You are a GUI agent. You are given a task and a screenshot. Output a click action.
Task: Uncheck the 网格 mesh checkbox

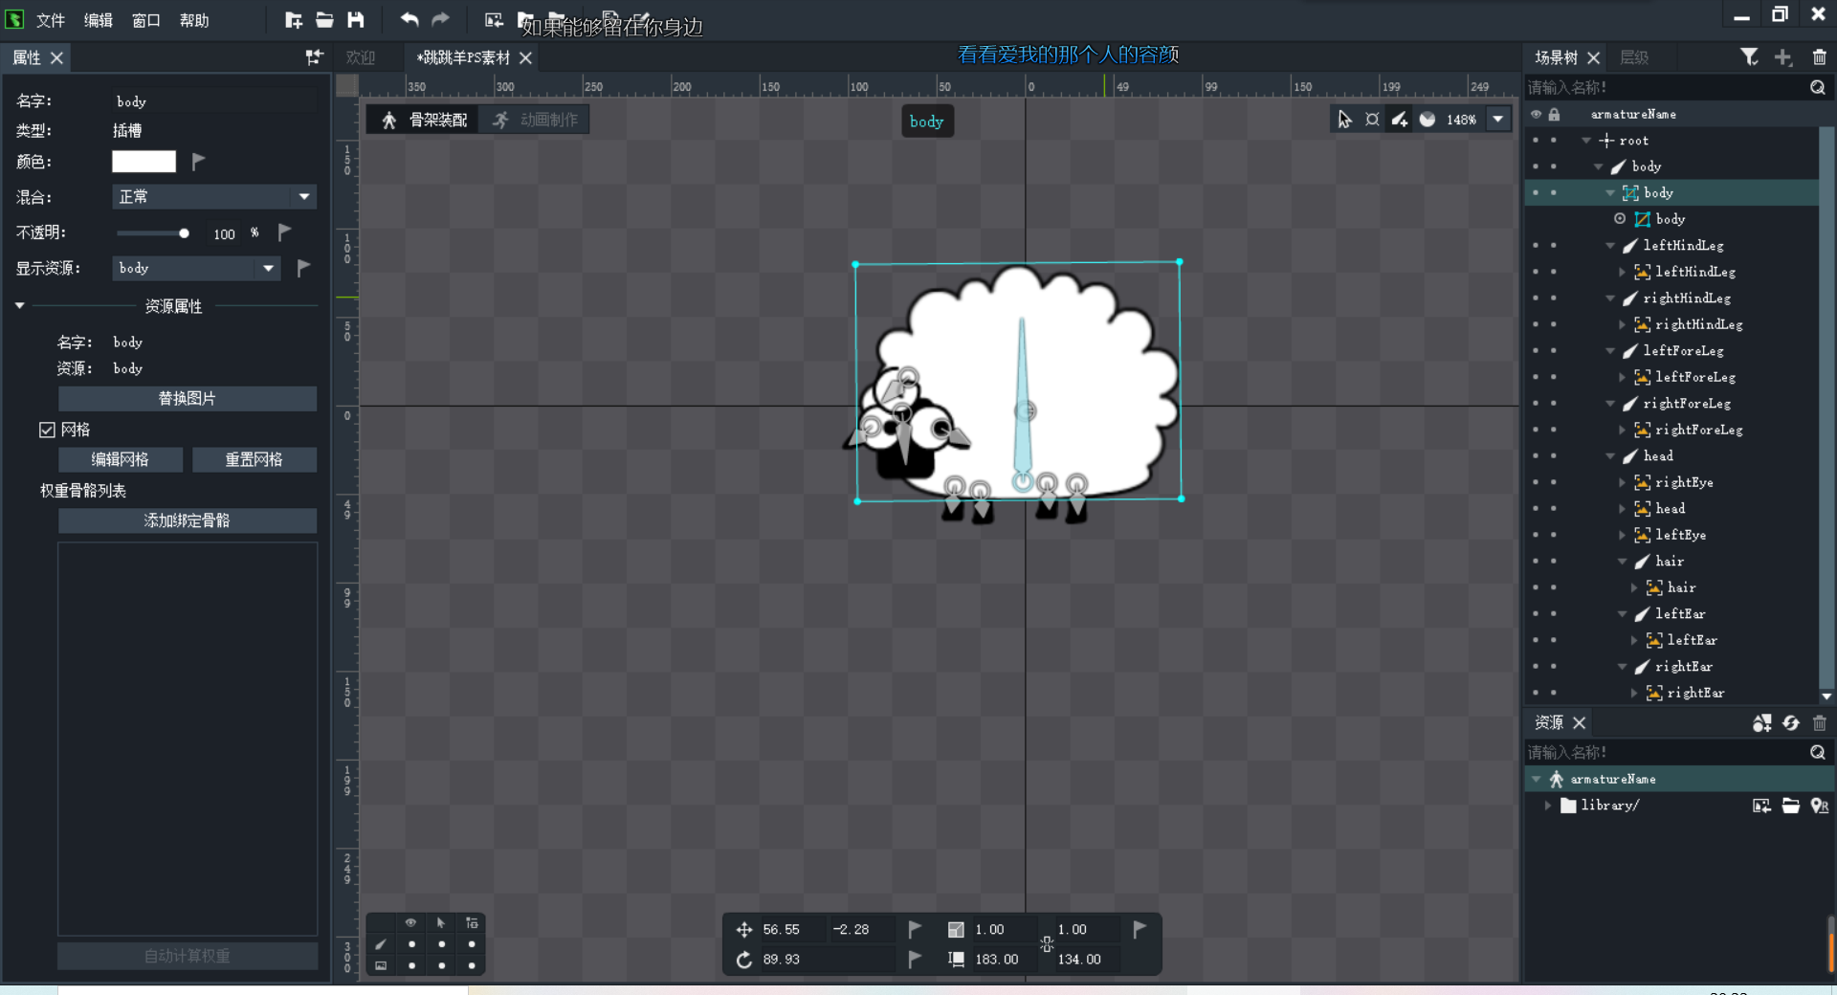pos(47,430)
